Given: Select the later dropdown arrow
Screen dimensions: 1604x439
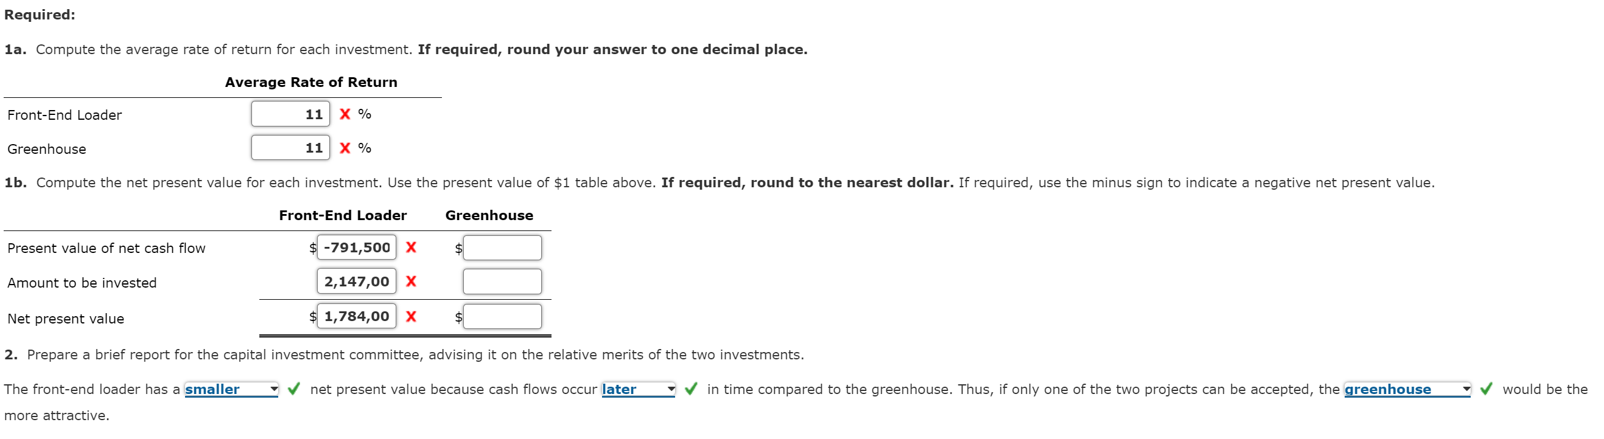Looking at the screenshot, I should coord(671,389).
